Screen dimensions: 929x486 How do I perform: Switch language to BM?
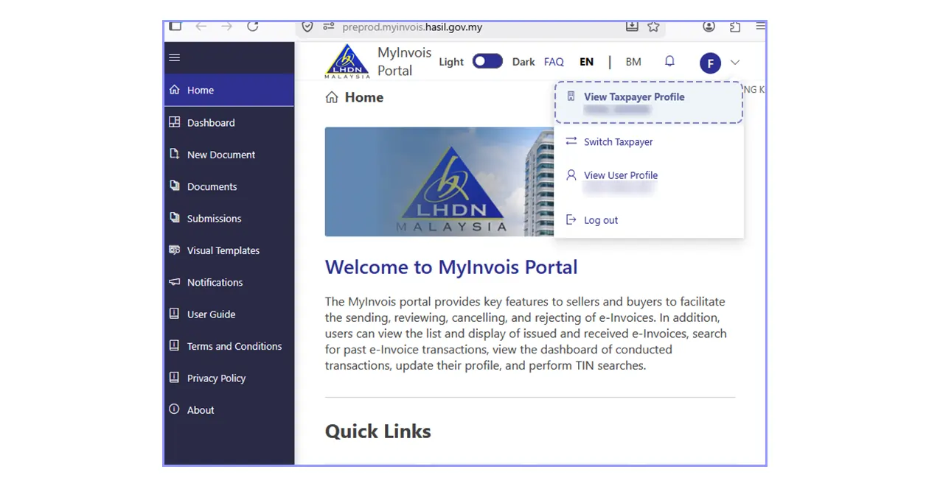tap(633, 62)
